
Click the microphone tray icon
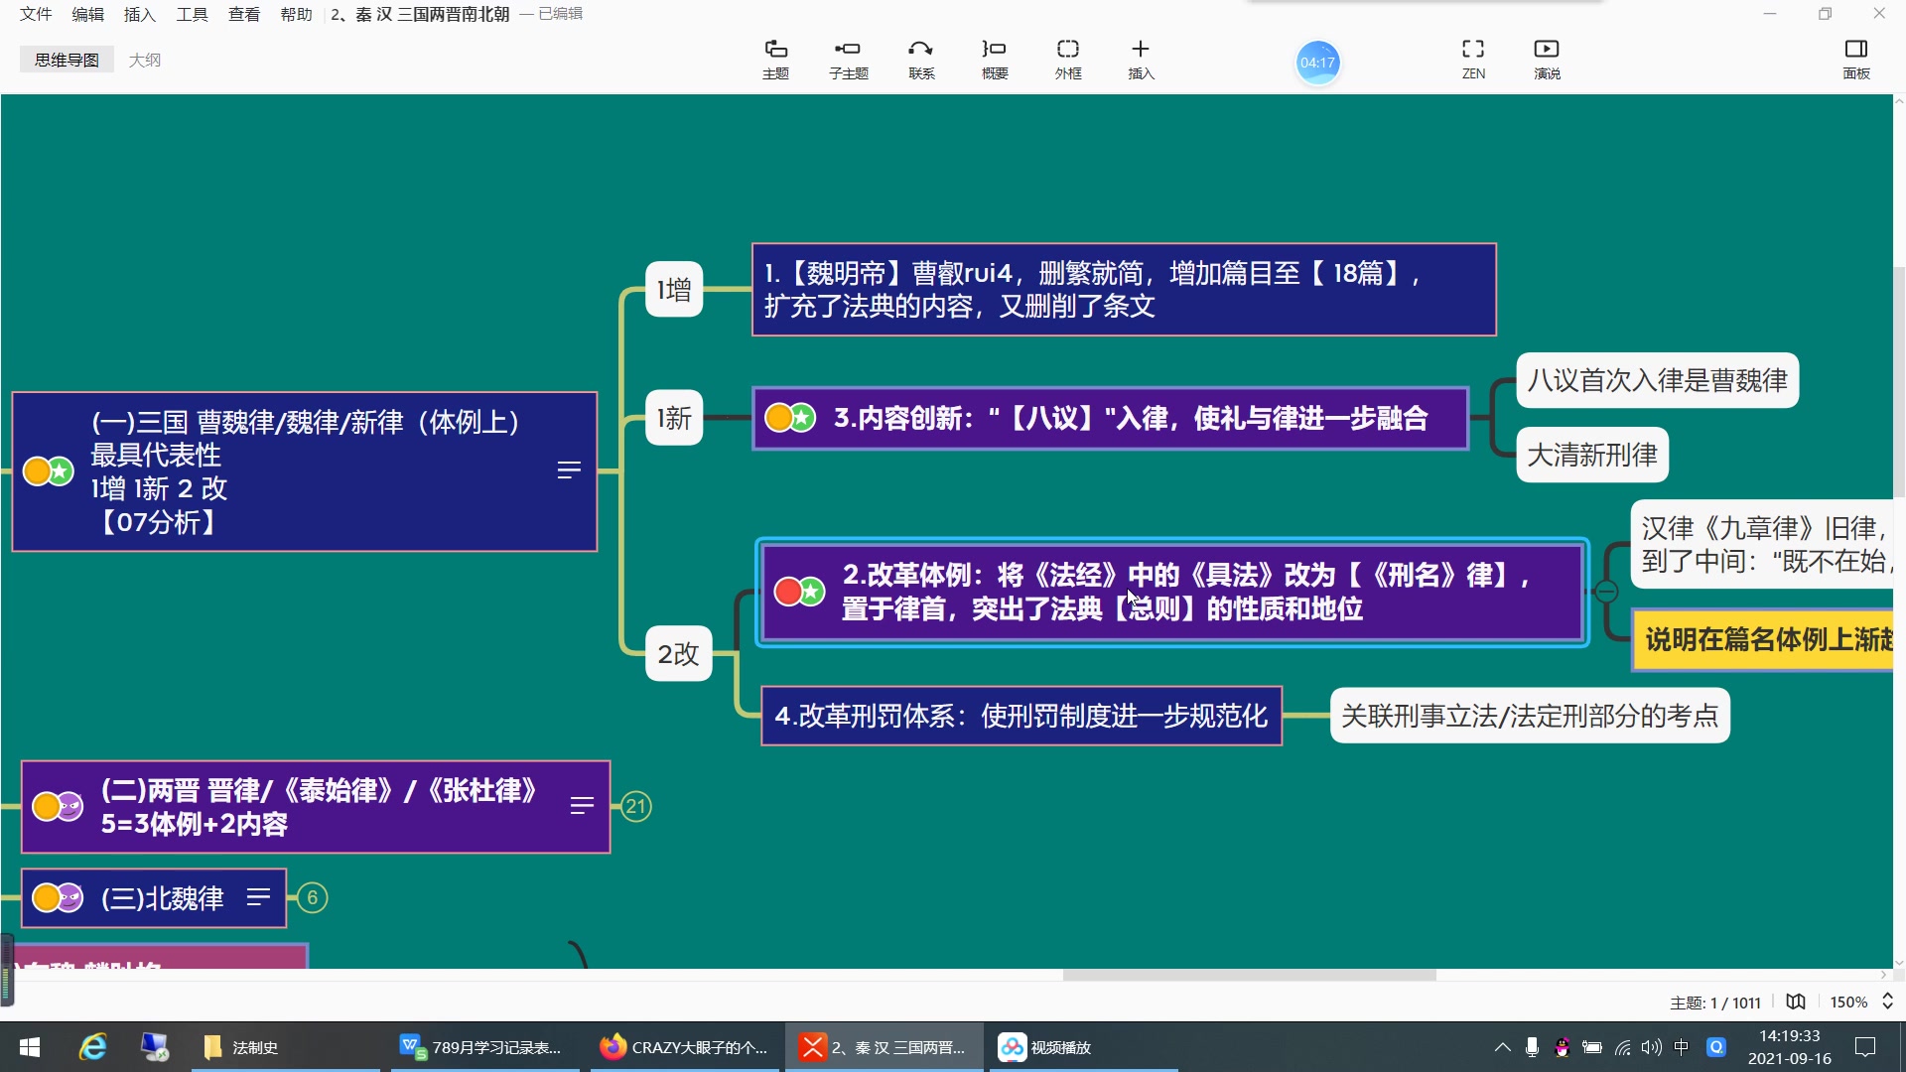click(1532, 1047)
